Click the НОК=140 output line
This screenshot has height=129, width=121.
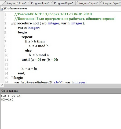point(7,99)
